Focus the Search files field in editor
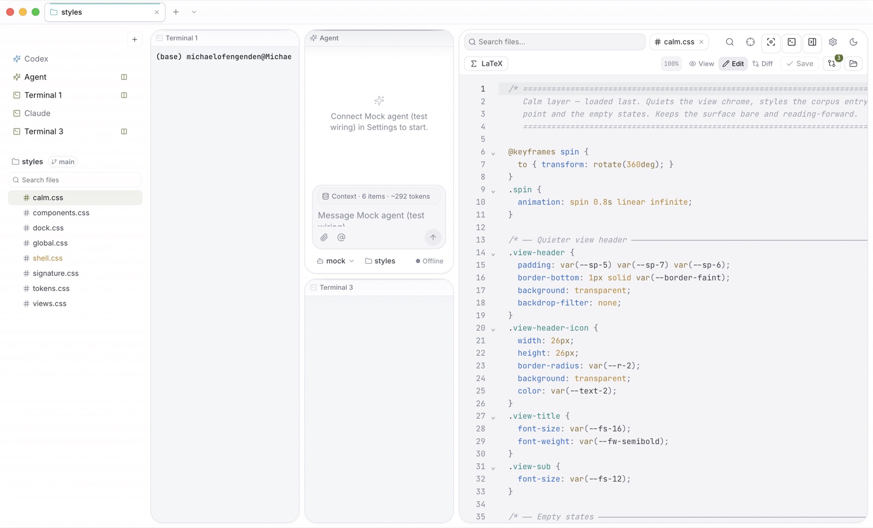The width and height of the screenshot is (873, 528). coord(555,42)
